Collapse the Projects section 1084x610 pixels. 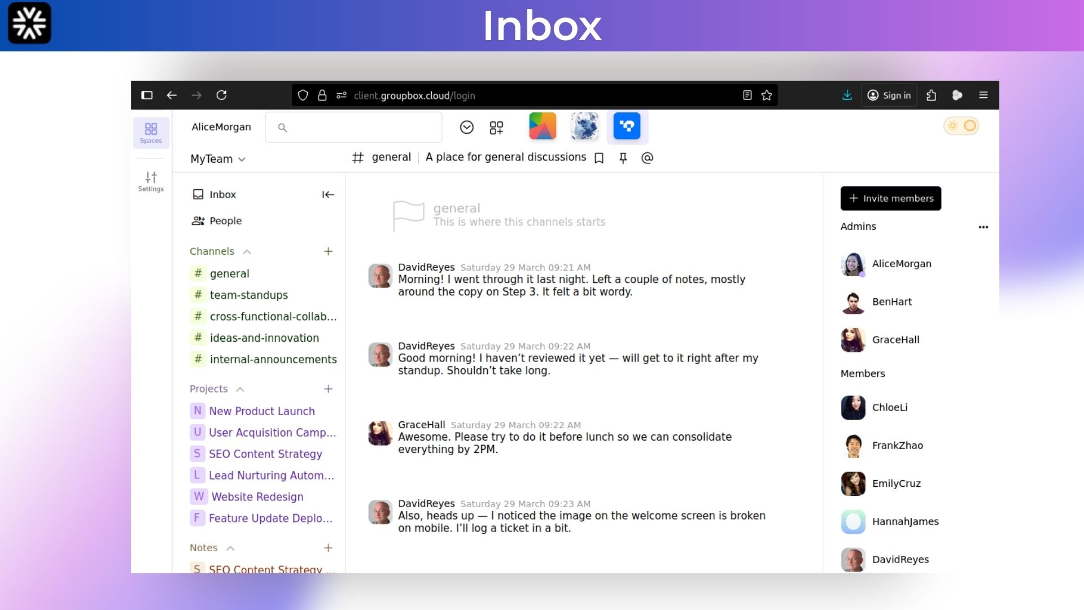(x=240, y=389)
